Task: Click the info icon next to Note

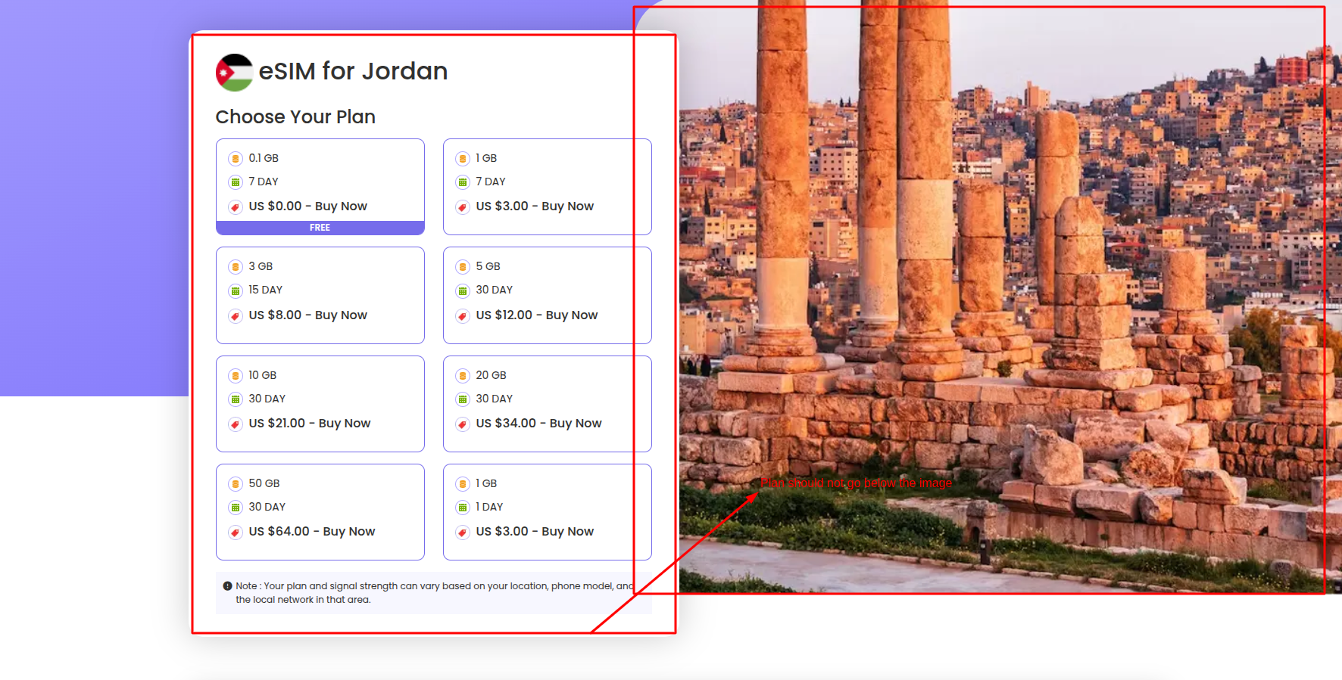Action: click(x=227, y=586)
